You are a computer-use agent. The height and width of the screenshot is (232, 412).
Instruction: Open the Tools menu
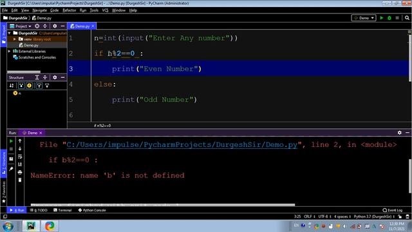pos(94,10)
